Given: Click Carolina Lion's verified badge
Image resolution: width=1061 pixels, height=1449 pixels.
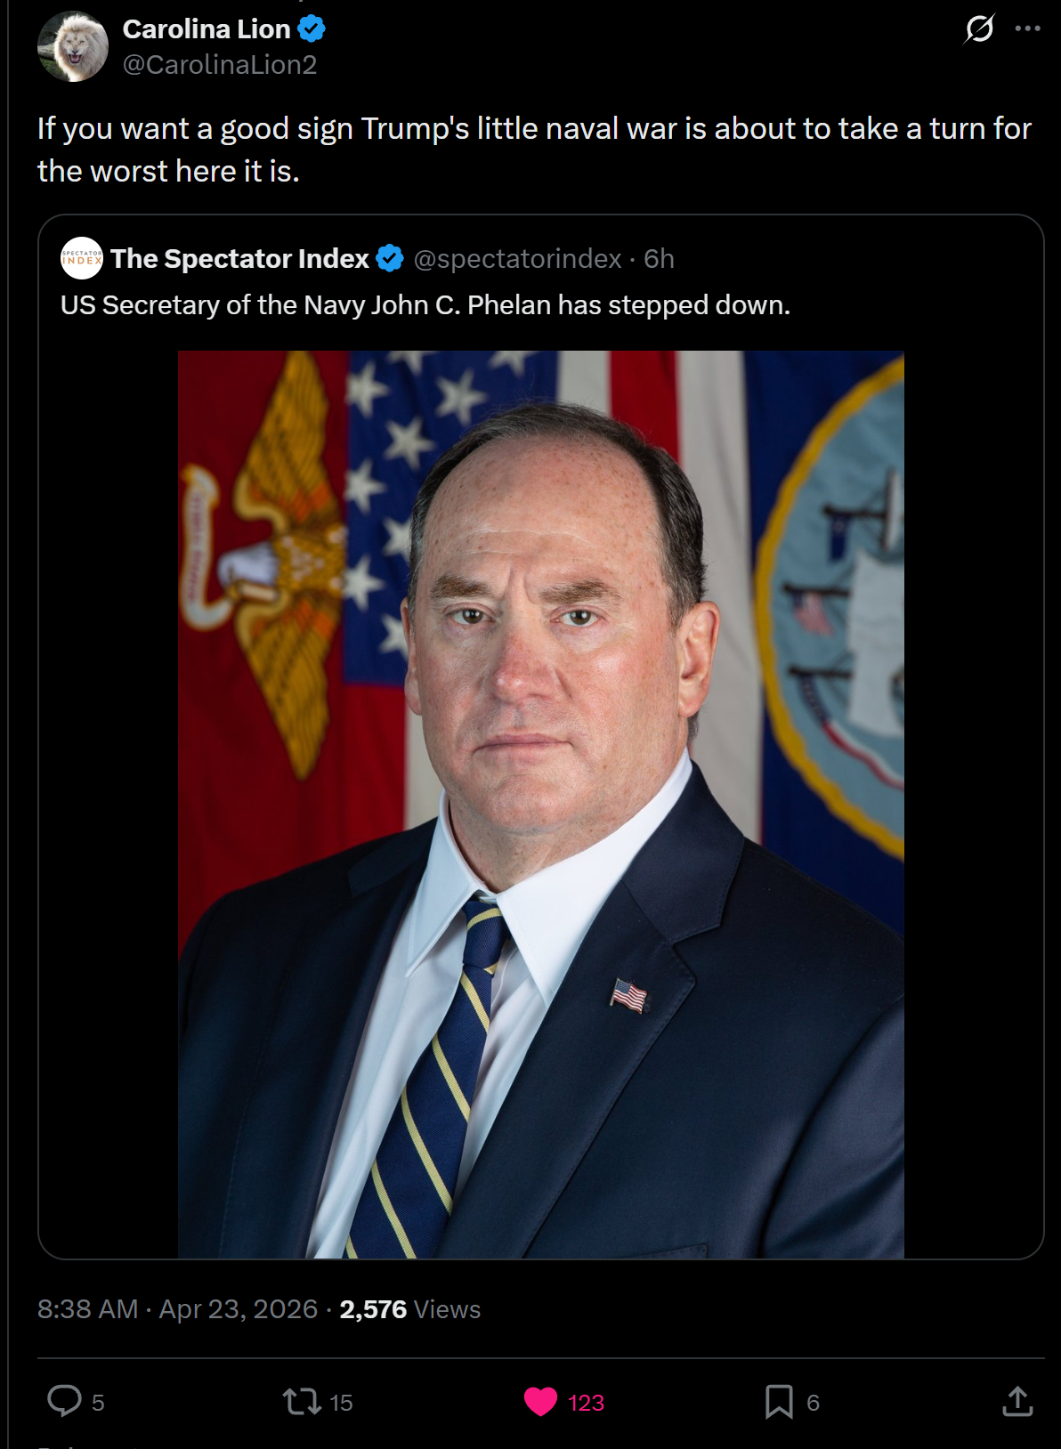Looking at the screenshot, I should (x=312, y=29).
